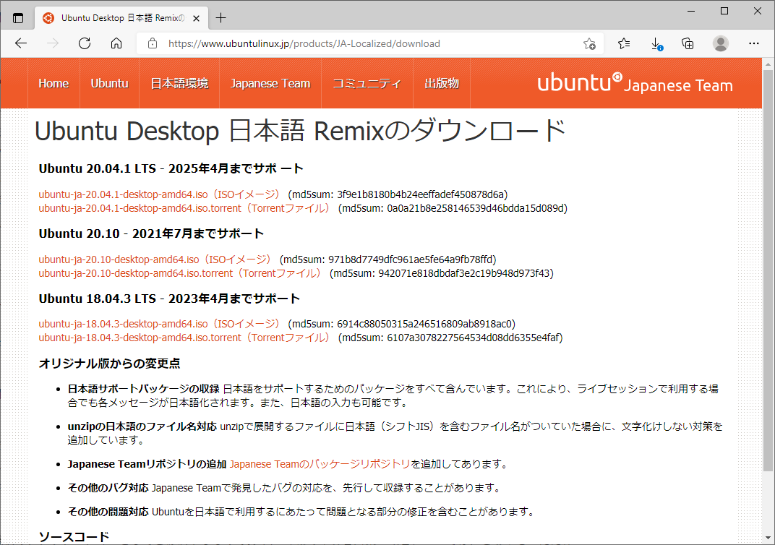
Task: Open Japanese Teamのパッケージリポジトリ link
Action: 320,464
